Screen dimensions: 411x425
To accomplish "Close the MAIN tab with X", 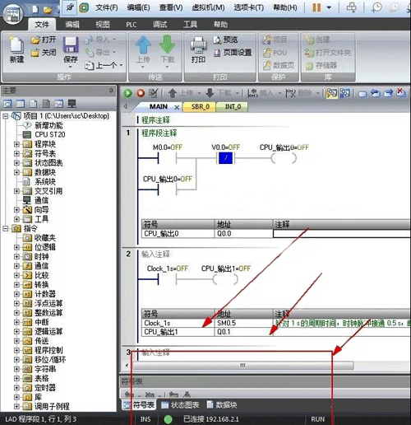I will (x=177, y=107).
